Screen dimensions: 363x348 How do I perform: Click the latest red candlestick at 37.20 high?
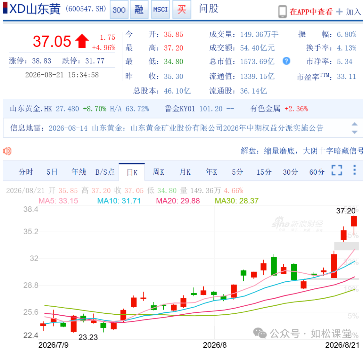pyautogui.click(x=354, y=221)
